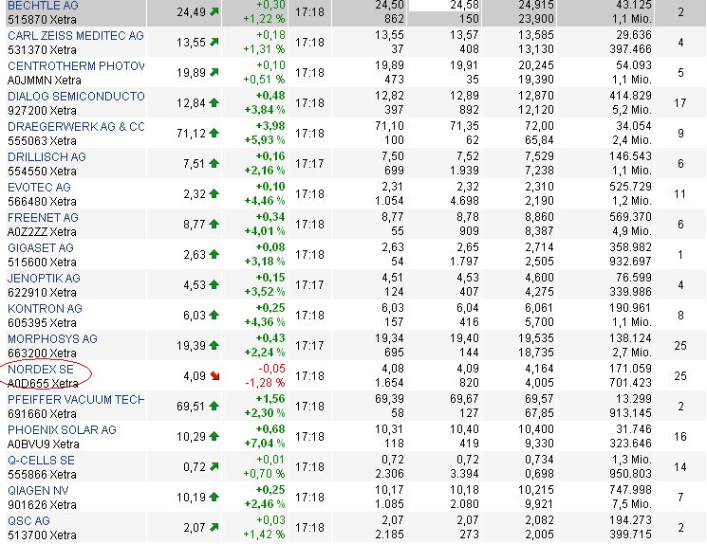Open NORDEX SE stock link
707x544 pixels.
coord(41,370)
